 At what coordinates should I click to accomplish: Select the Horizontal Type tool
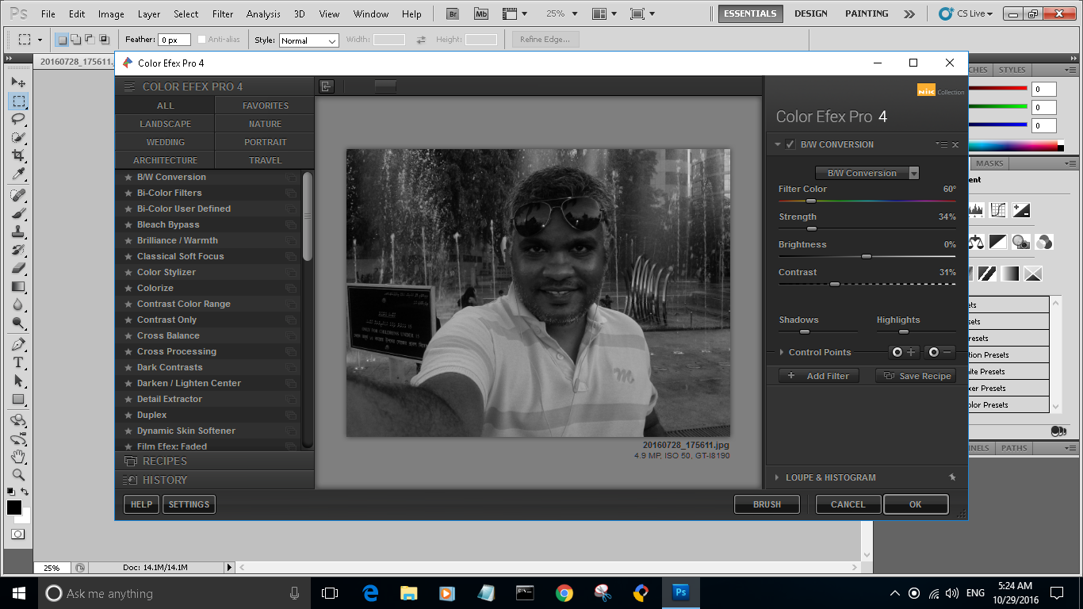(x=18, y=362)
